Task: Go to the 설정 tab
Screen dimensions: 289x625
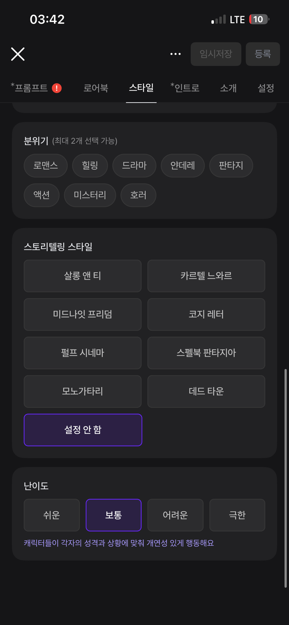Action: pyautogui.click(x=266, y=88)
